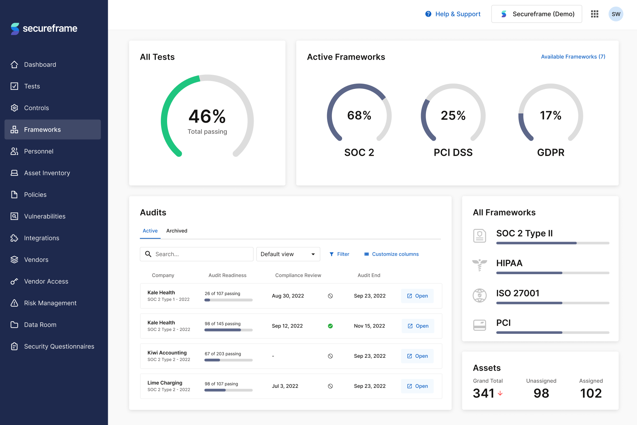
Task: Click the Integrations puzzle icon
Action: point(14,238)
